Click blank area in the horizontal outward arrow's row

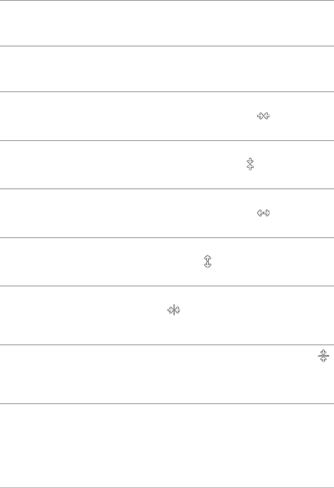124,213
